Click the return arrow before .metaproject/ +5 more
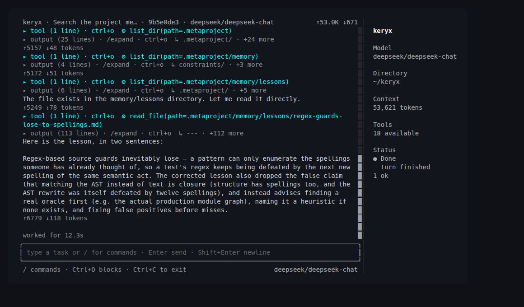Viewport: 524px width, 307px height. coord(173,91)
